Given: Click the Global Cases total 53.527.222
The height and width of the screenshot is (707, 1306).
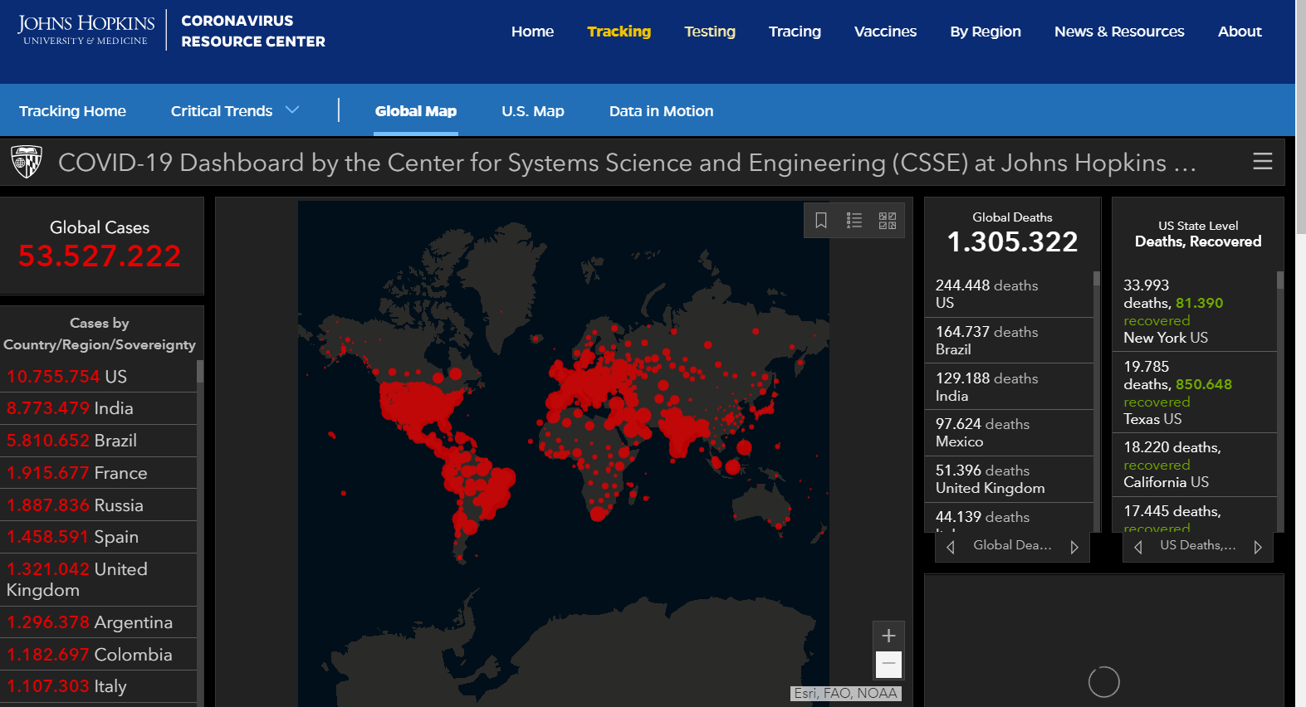Looking at the screenshot, I should click(x=100, y=256).
